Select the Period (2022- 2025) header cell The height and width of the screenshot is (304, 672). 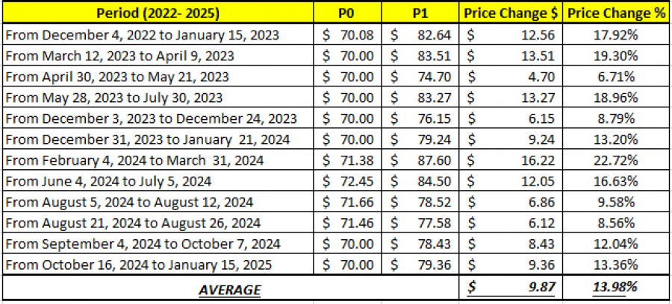pos(158,13)
